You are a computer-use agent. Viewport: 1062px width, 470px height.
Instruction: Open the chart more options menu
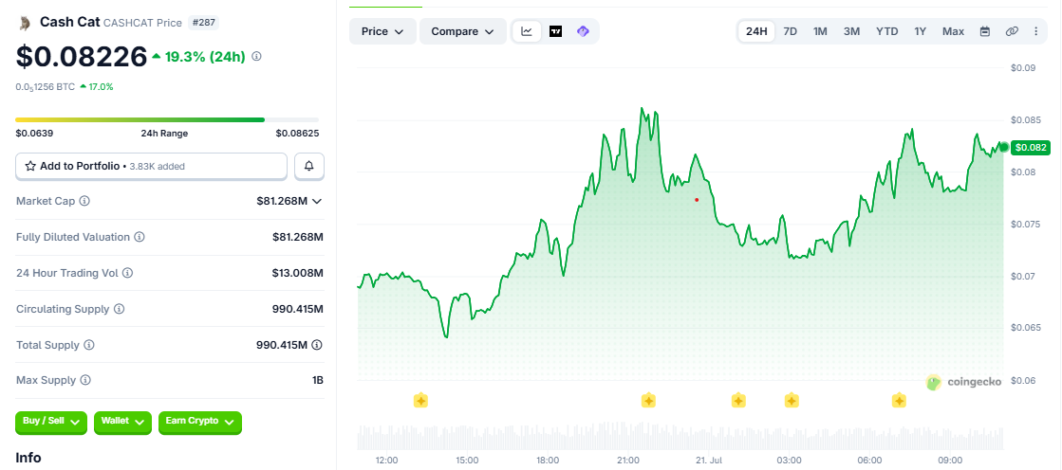pyautogui.click(x=1035, y=31)
